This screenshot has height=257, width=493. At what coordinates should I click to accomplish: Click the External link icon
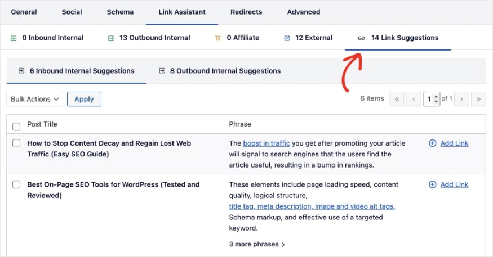tap(287, 38)
